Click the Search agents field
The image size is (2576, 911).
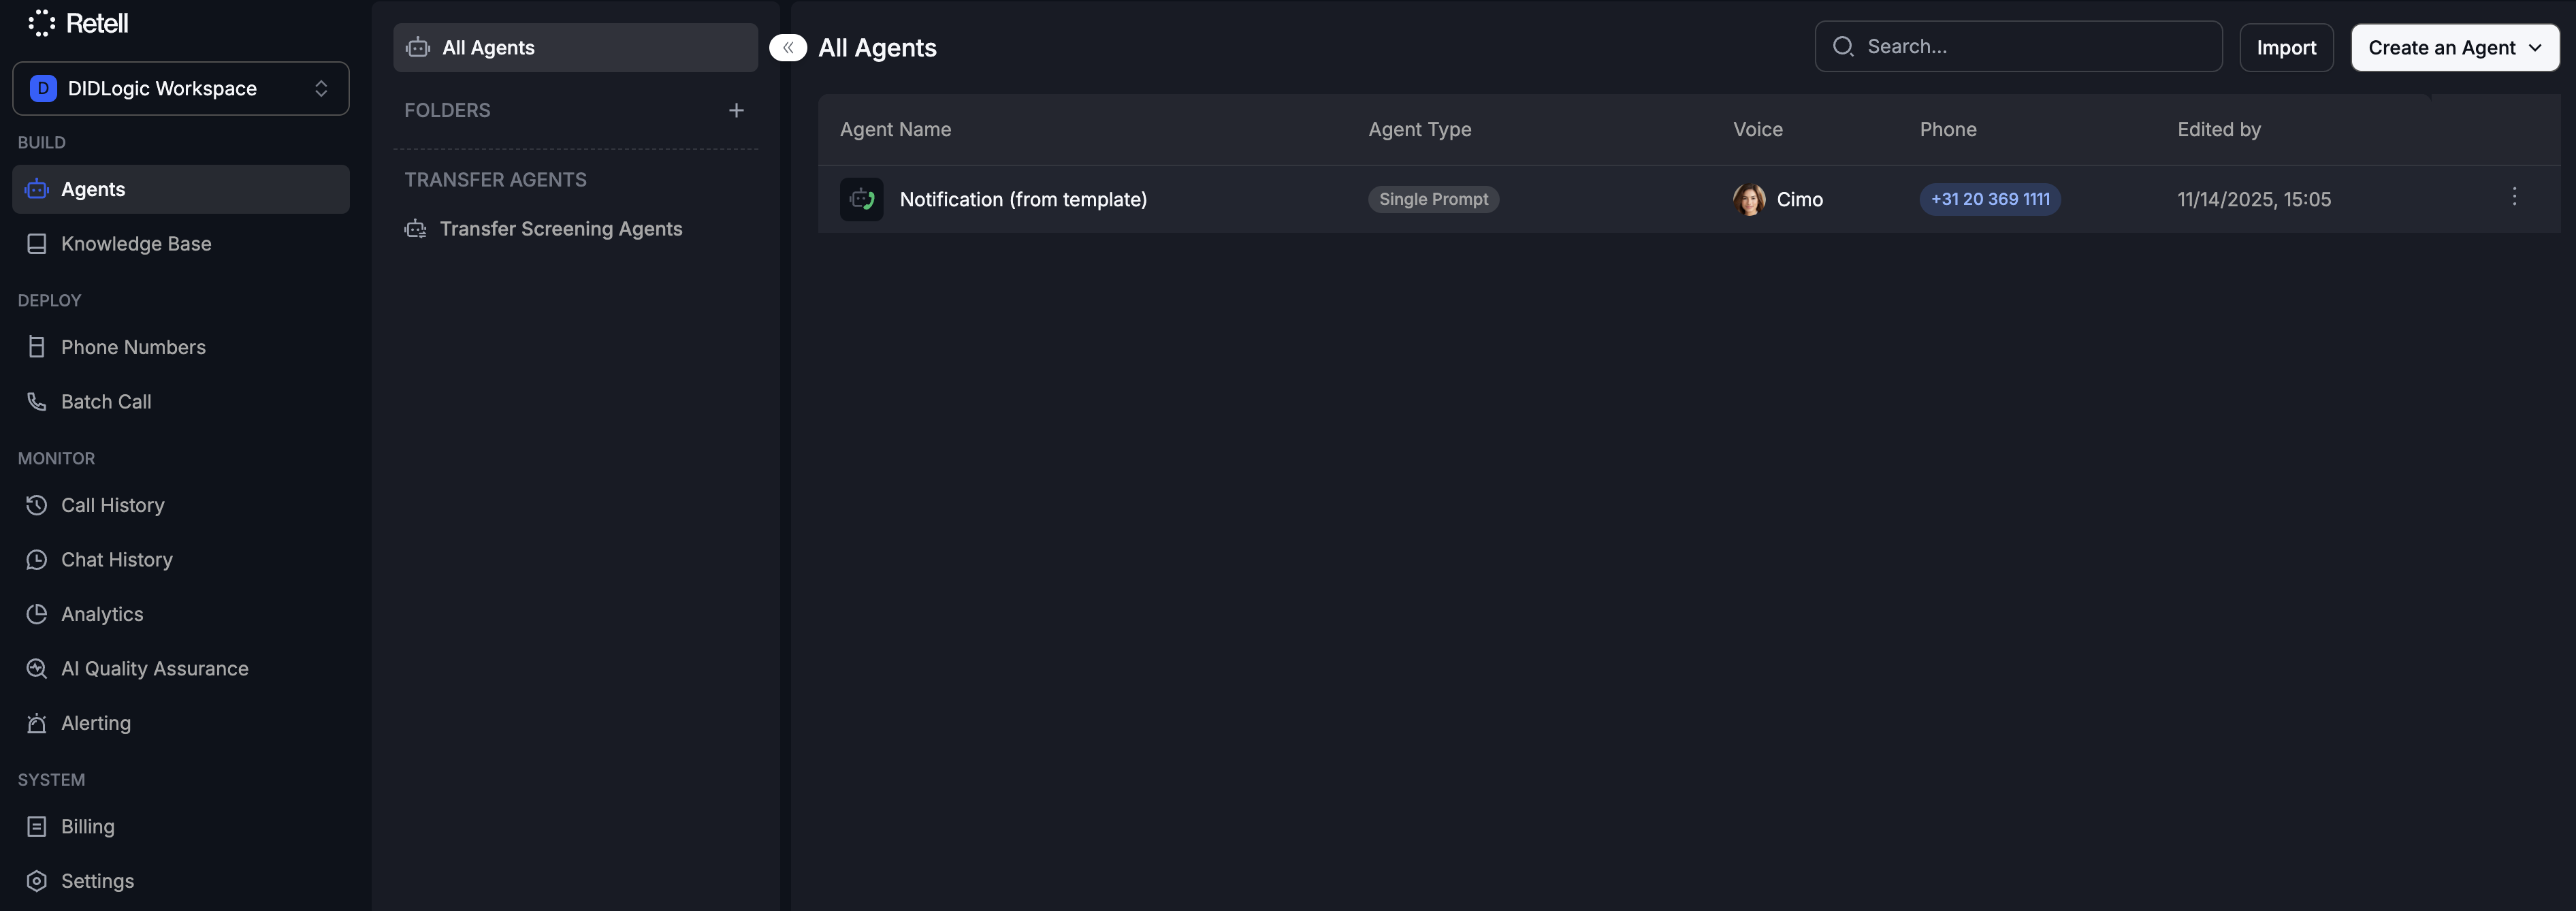pos(2030,47)
